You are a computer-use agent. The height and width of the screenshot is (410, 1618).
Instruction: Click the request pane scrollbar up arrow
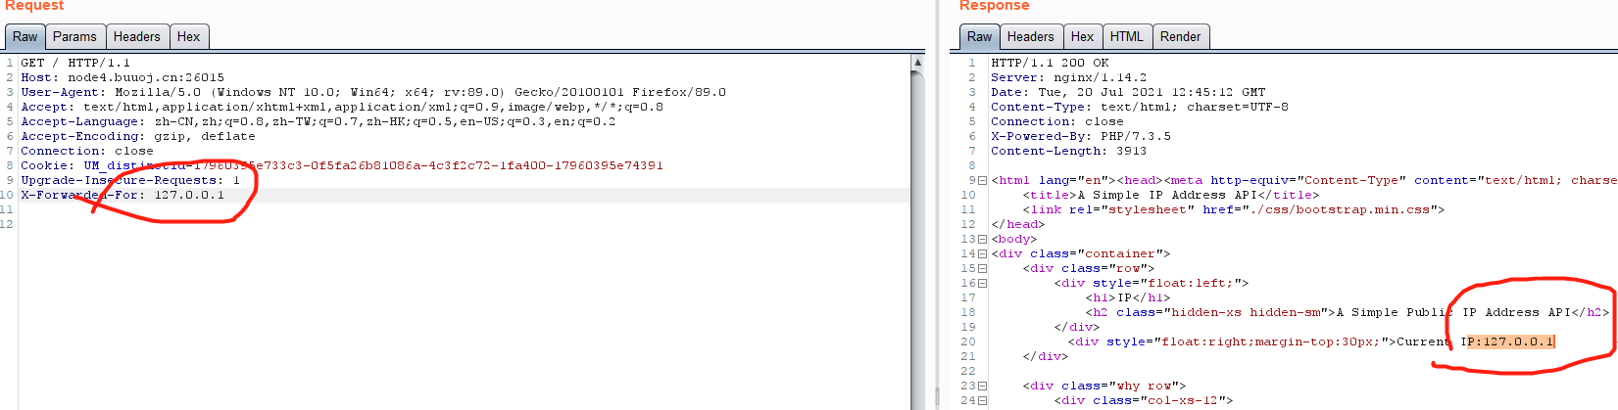(917, 62)
